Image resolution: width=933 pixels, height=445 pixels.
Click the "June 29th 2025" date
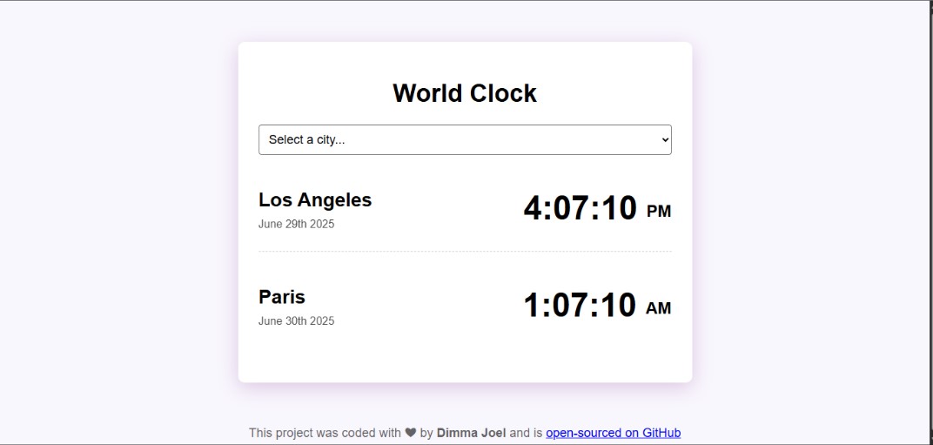(x=296, y=224)
